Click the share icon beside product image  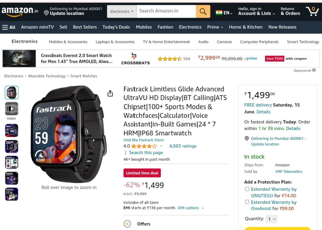click(x=110, y=94)
